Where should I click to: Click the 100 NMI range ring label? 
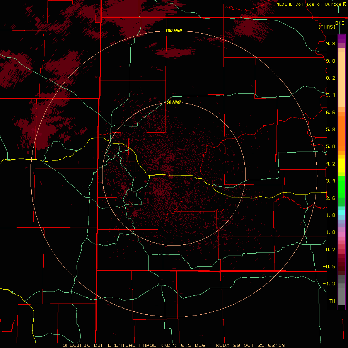(x=174, y=31)
